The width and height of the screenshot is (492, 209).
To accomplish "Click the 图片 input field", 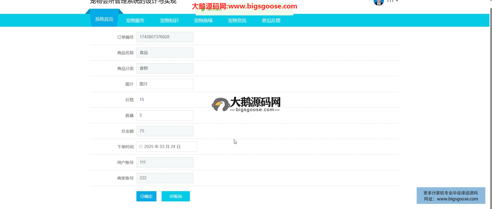I will pyautogui.click(x=165, y=84).
